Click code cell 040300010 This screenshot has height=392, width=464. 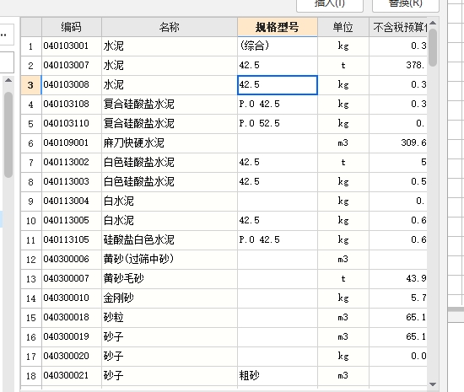click(x=72, y=298)
